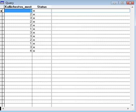Screen dimensions: 136x112
Task: Click the cell with value 4
Action: click(x=18, y=51)
